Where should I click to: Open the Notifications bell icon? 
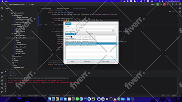coord(180,8)
